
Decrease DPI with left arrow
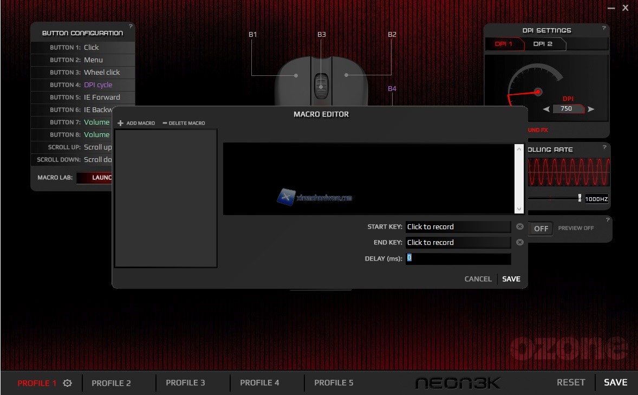(546, 109)
